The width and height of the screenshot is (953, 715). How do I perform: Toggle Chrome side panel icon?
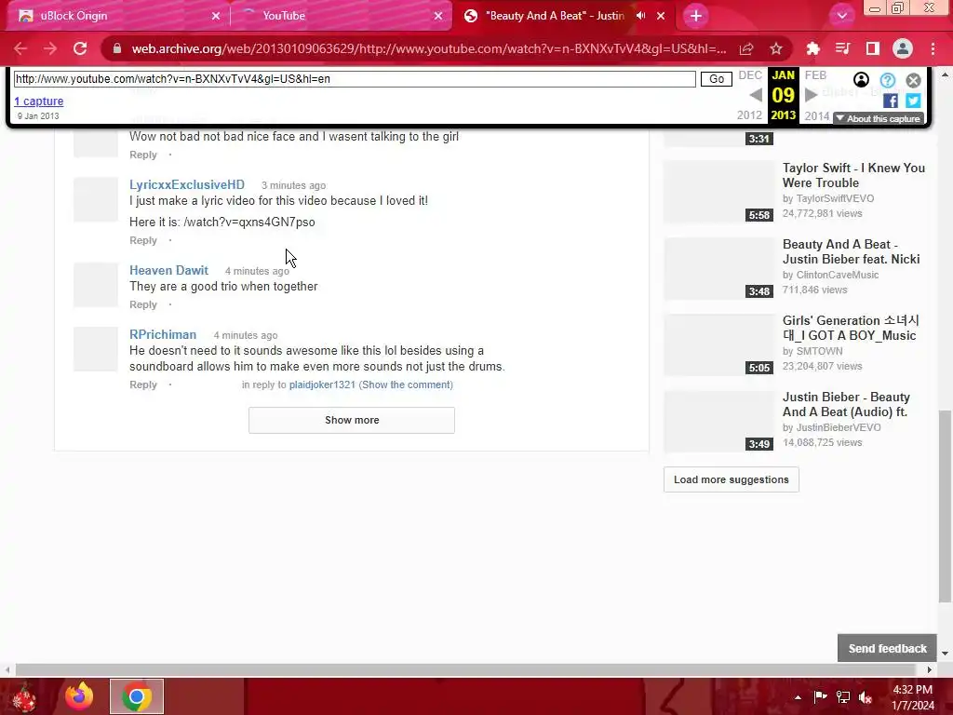click(x=873, y=48)
